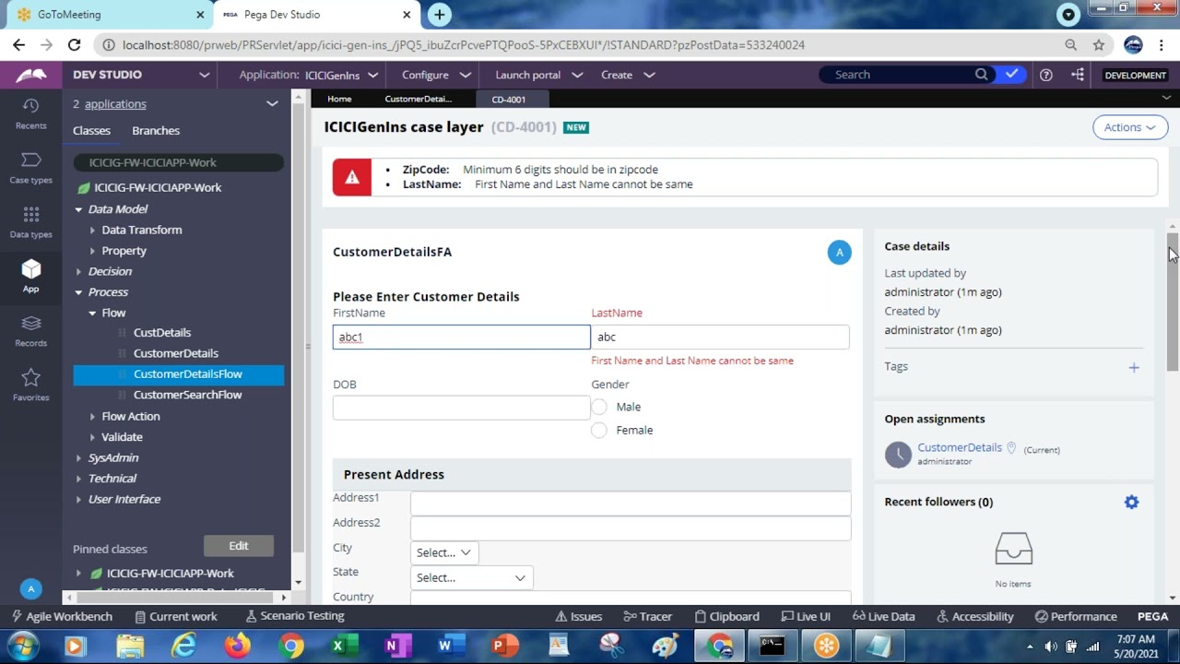This screenshot has width=1180, height=664.
Task: Open the Configure menu
Action: pyautogui.click(x=436, y=75)
